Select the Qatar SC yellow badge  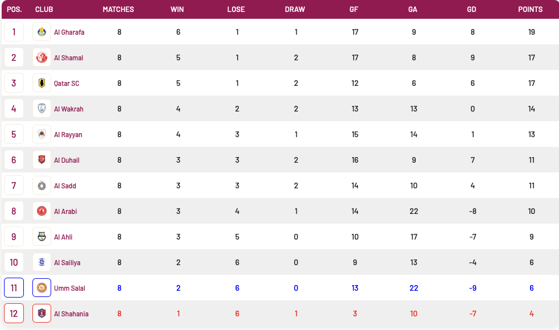(x=42, y=83)
